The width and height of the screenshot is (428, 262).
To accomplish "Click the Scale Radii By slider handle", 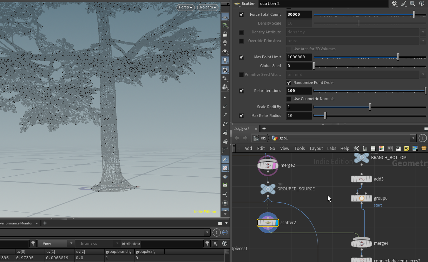I will tap(370, 107).
